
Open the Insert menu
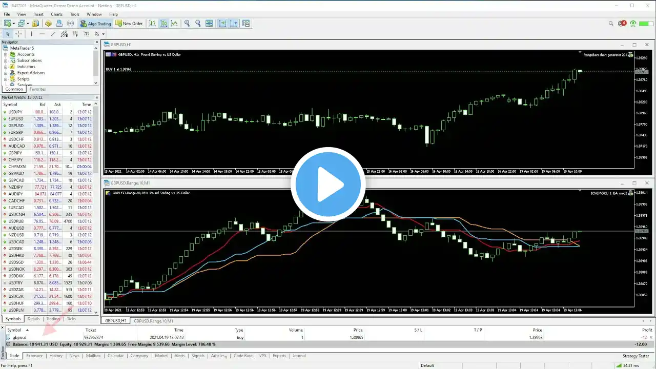[x=38, y=14]
